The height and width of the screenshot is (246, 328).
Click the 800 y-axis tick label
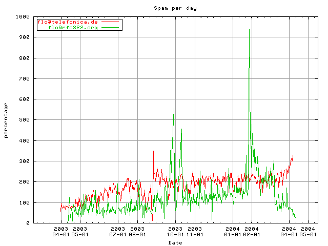point(24,58)
